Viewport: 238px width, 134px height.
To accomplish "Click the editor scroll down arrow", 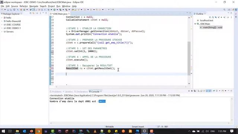I will coord(189,83).
